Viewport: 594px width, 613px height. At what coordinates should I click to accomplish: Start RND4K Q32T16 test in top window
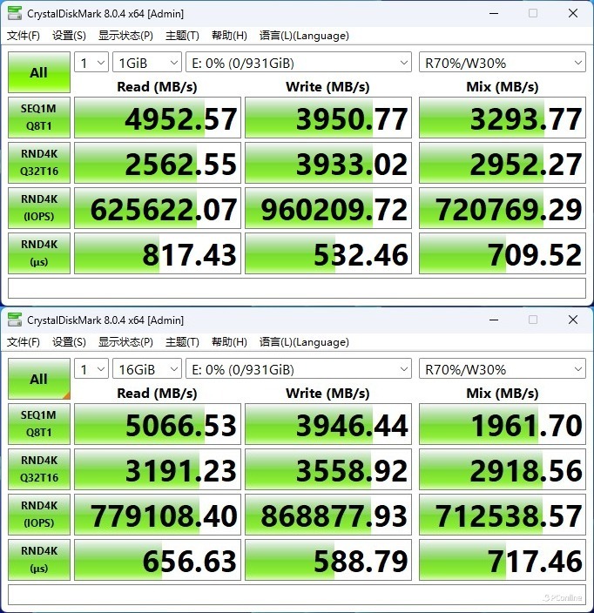[39, 163]
